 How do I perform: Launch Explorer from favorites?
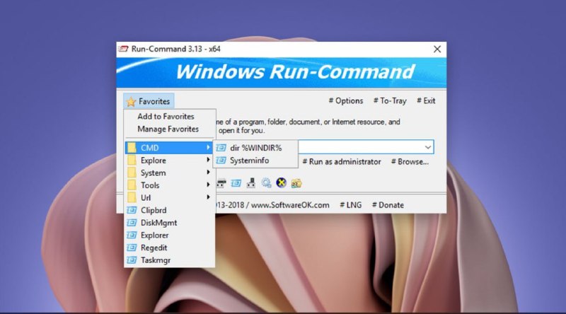point(168,235)
